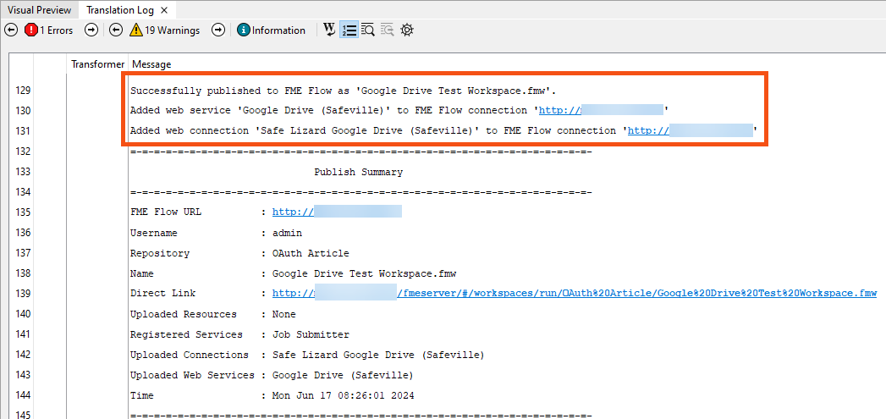Viewport: 886px width, 419px height.
Task: Go to the next warning message
Action: (x=218, y=30)
